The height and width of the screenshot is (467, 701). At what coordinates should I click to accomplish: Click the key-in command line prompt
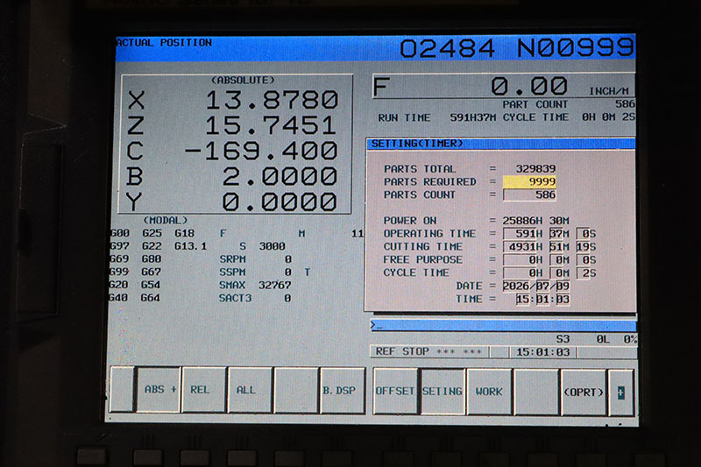(x=503, y=326)
